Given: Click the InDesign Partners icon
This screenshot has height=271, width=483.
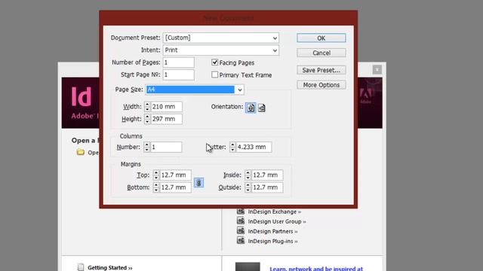Looking at the screenshot, I should 241,231.
